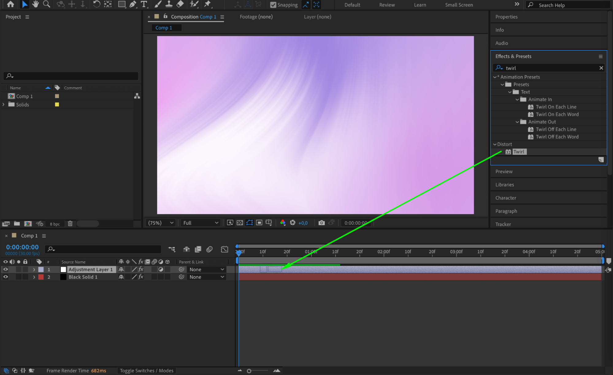The height and width of the screenshot is (375, 613).
Task: Select the Hand tool
Action: coord(36,4)
